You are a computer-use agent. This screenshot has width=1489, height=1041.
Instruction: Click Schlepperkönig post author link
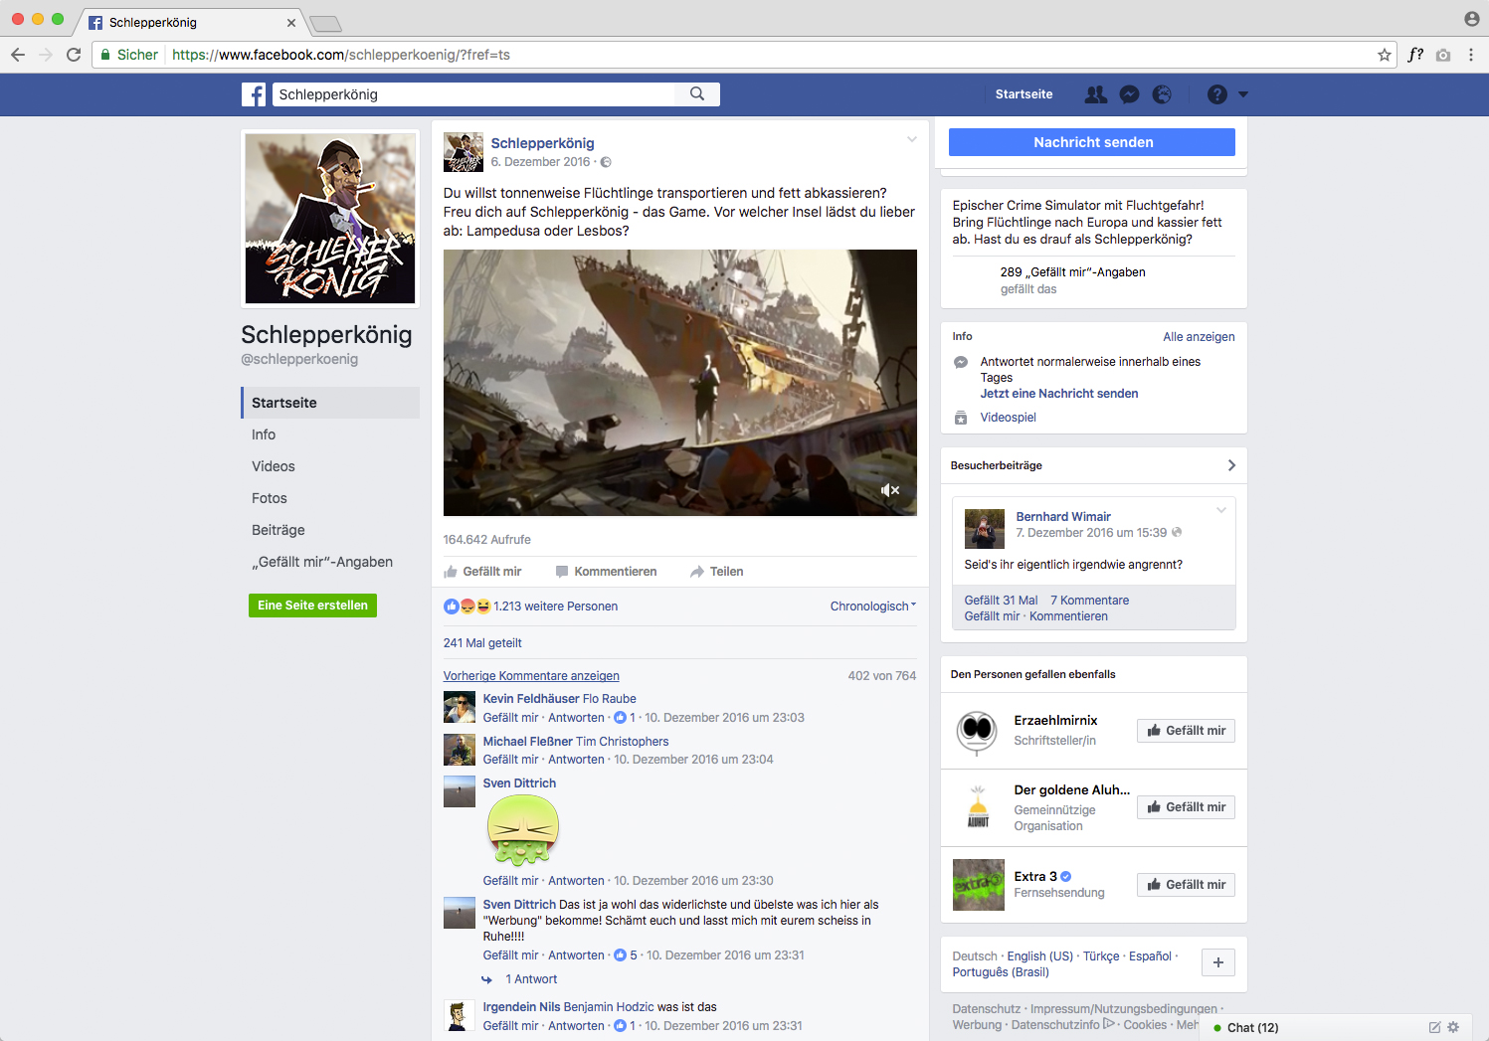pos(542,143)
